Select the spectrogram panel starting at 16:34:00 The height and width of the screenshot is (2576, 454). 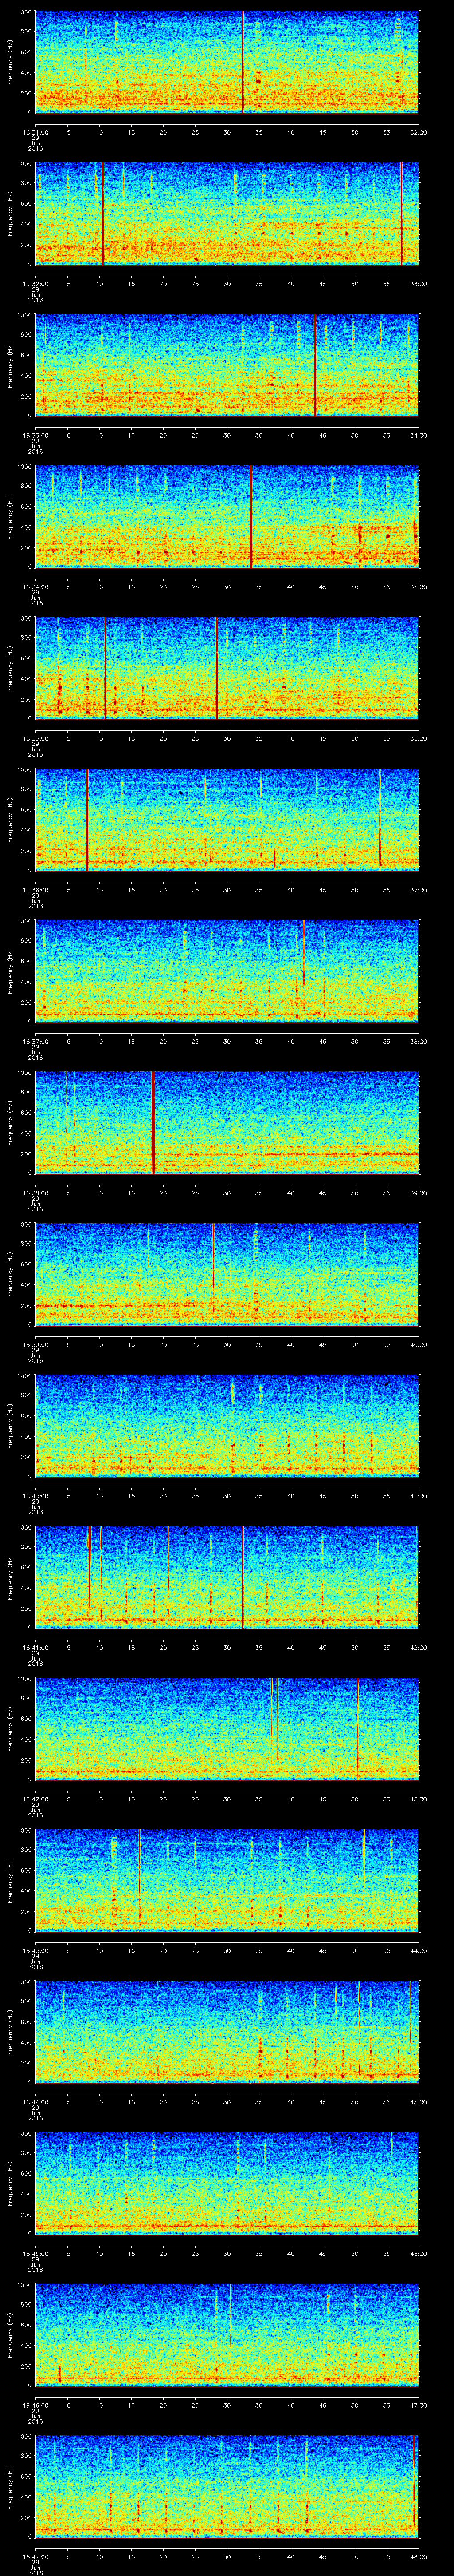(227, 516)
